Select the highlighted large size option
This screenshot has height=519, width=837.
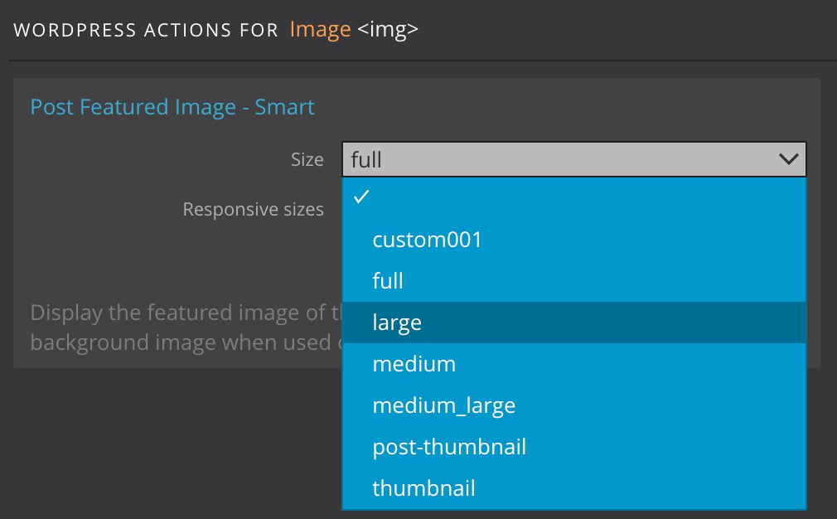click(573, 323)
